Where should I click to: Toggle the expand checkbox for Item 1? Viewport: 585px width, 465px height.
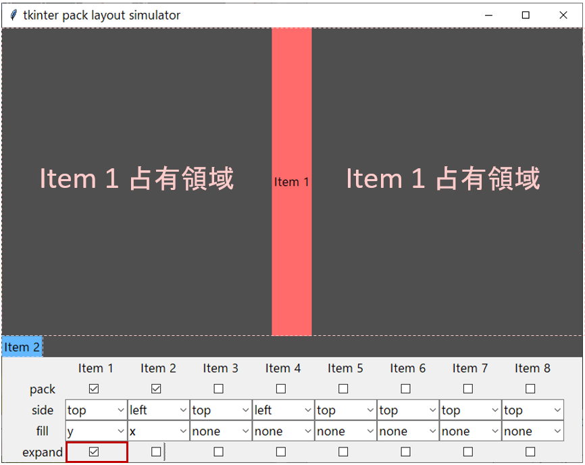pos(94,452)
